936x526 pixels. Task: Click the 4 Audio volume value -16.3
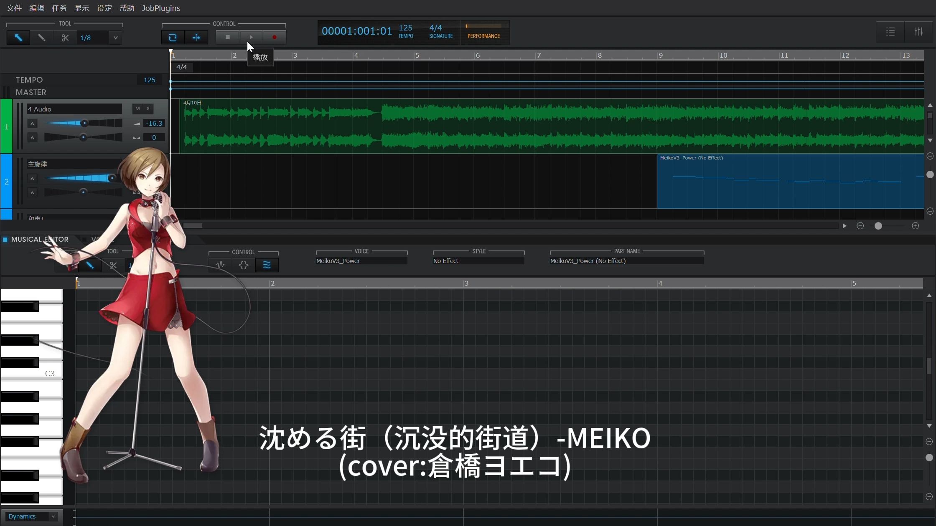pos(154,123)
